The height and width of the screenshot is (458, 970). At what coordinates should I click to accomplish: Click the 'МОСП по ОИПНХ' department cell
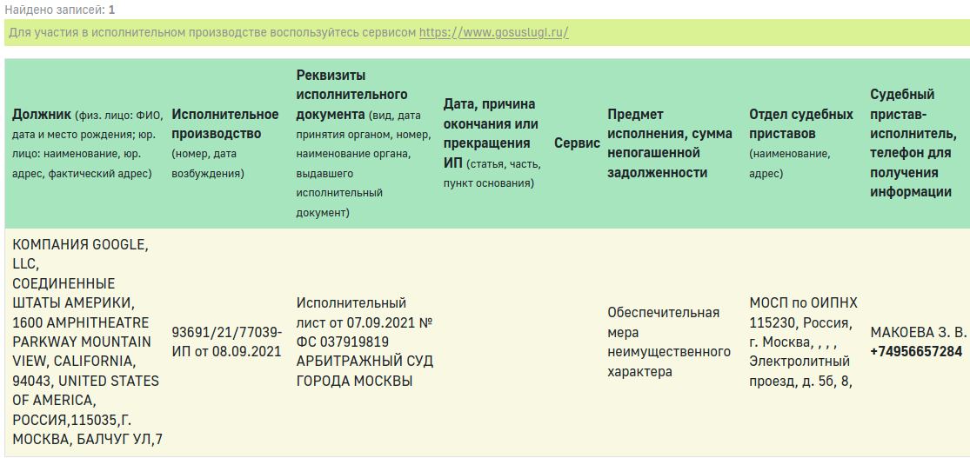click(x=803, y=342)
